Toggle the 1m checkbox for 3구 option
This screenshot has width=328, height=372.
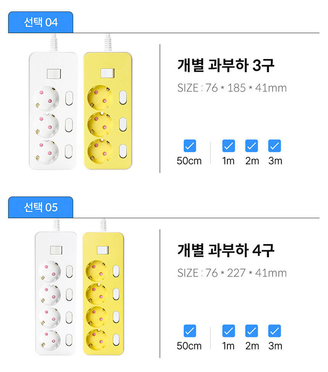click(x=228, y=146)
